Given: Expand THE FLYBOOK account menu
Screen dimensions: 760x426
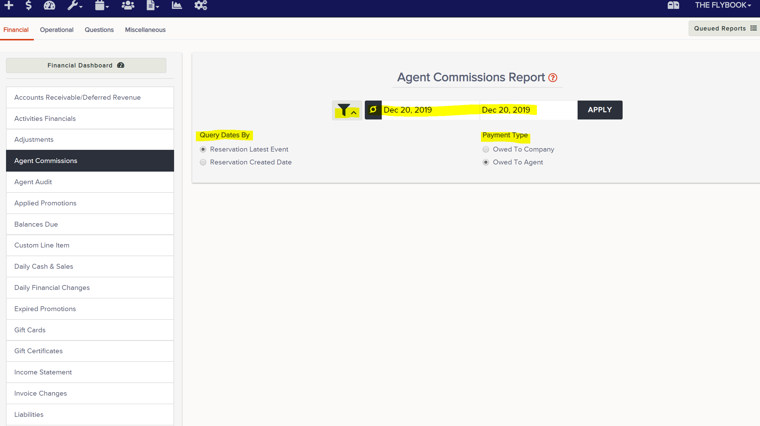Looking at the screenshot, I should coord(723,5).
